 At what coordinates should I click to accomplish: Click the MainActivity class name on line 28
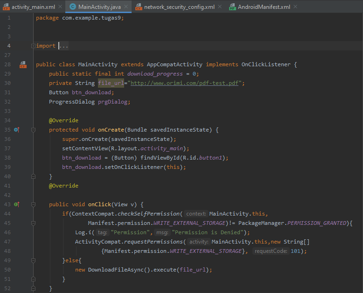98,64
